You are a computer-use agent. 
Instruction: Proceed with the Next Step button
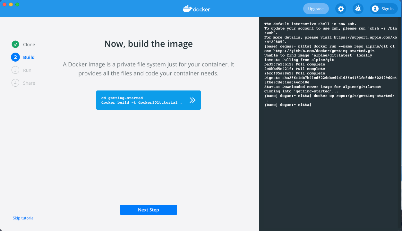[148, 210]
